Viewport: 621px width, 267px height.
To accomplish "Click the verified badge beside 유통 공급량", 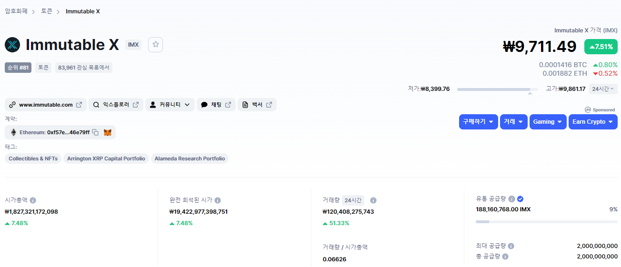I will (x=521, y=199).
